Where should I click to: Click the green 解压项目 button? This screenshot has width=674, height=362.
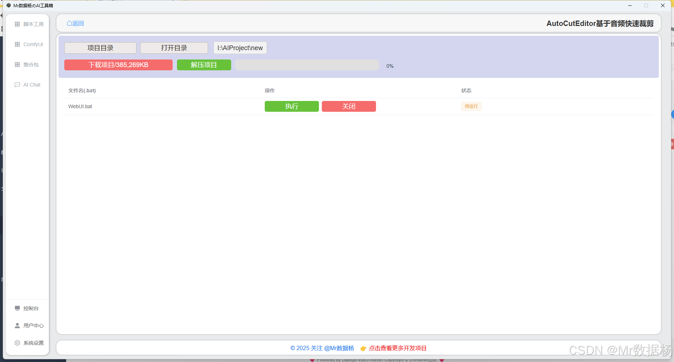pos(204,65)
